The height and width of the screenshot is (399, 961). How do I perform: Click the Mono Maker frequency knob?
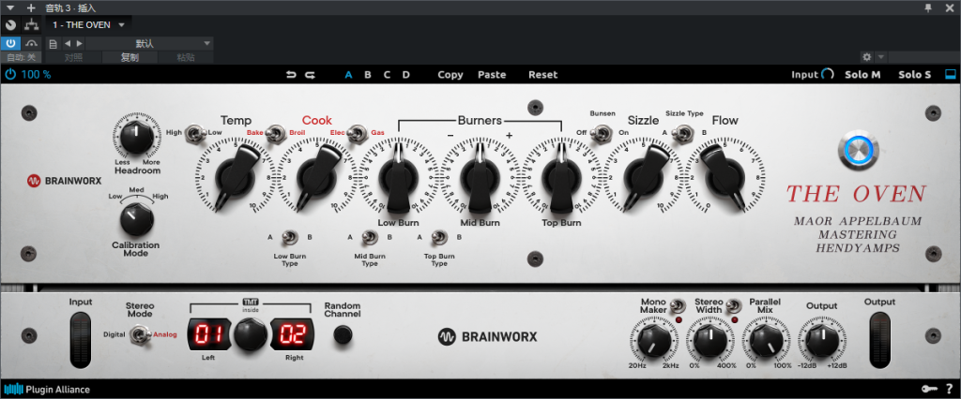(x=654, y=341)
